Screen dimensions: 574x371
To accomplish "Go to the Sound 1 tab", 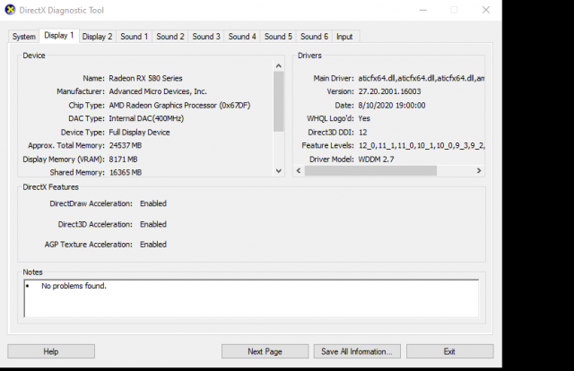I will click(134, 37).
